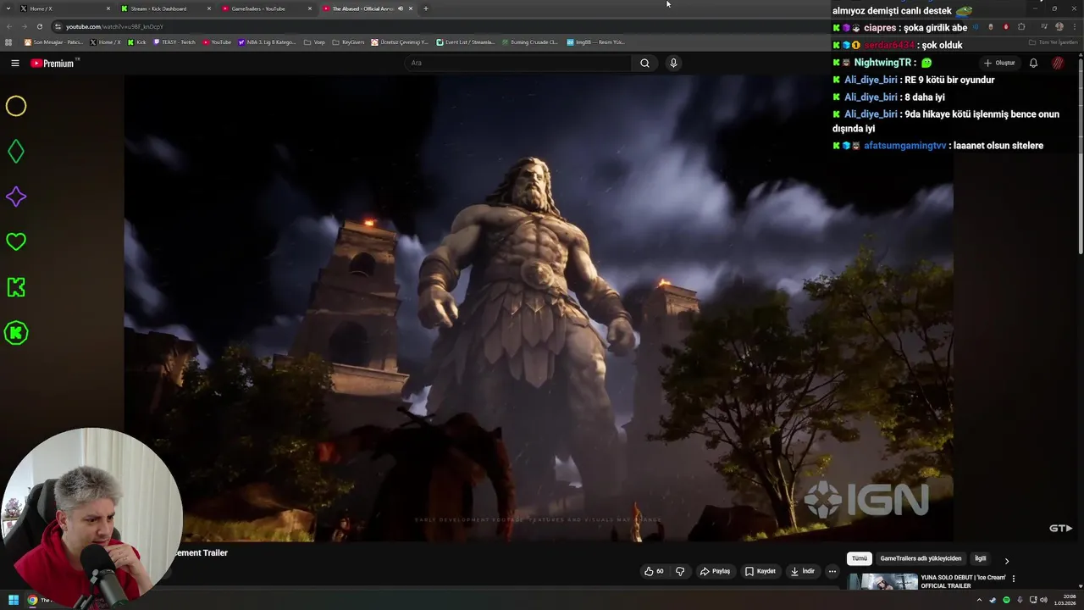Open the video three-dot more actions
Screen dimensions: 1084x610
coord(832,571)
